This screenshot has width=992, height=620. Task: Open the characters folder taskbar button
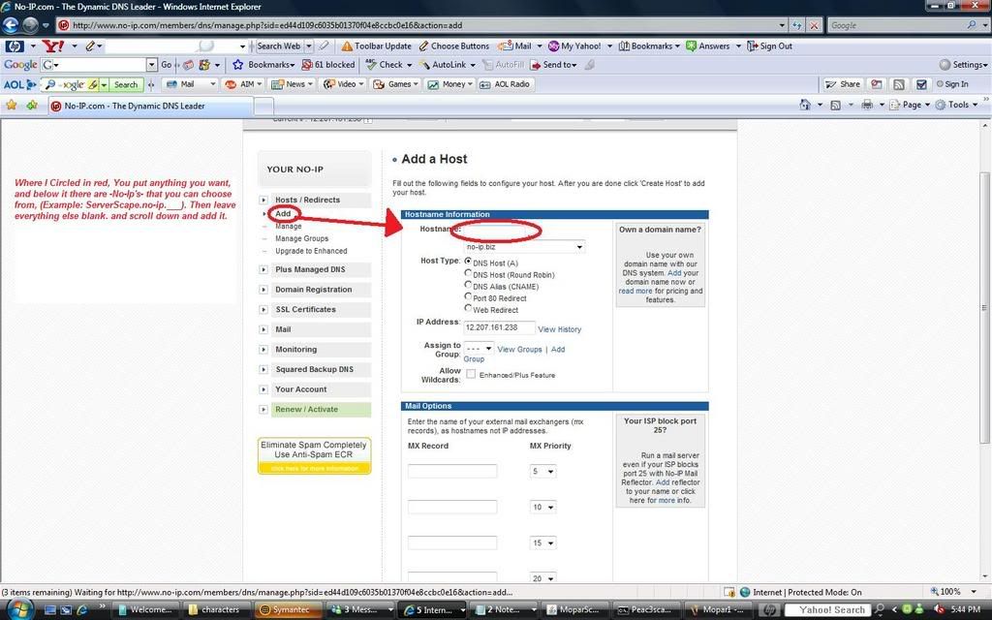pos(217,609)
